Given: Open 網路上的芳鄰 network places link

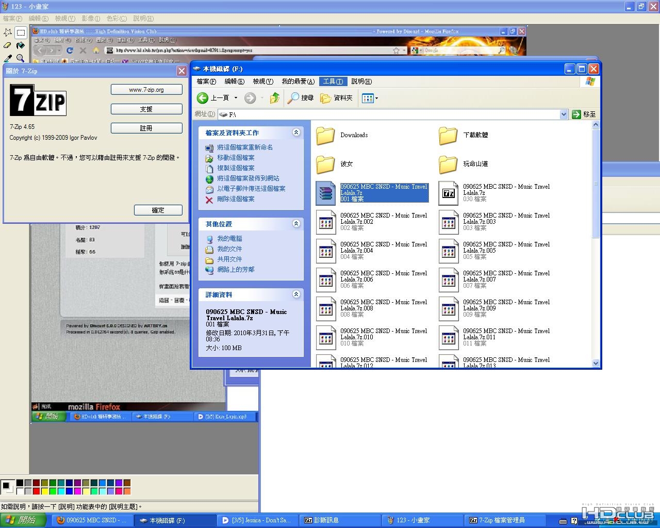Looking at the screenshot, I should coord(236,270).
